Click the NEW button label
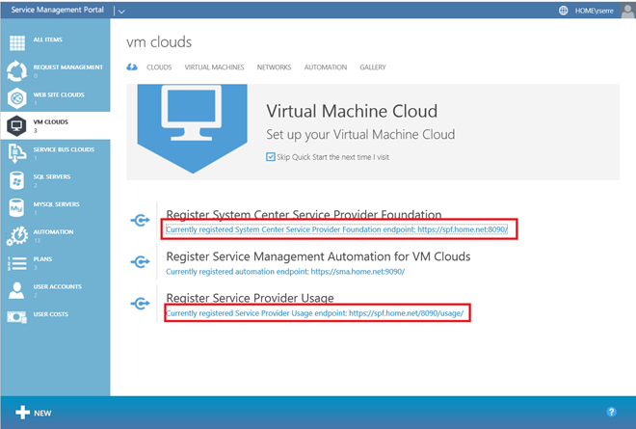 [42, 414]
